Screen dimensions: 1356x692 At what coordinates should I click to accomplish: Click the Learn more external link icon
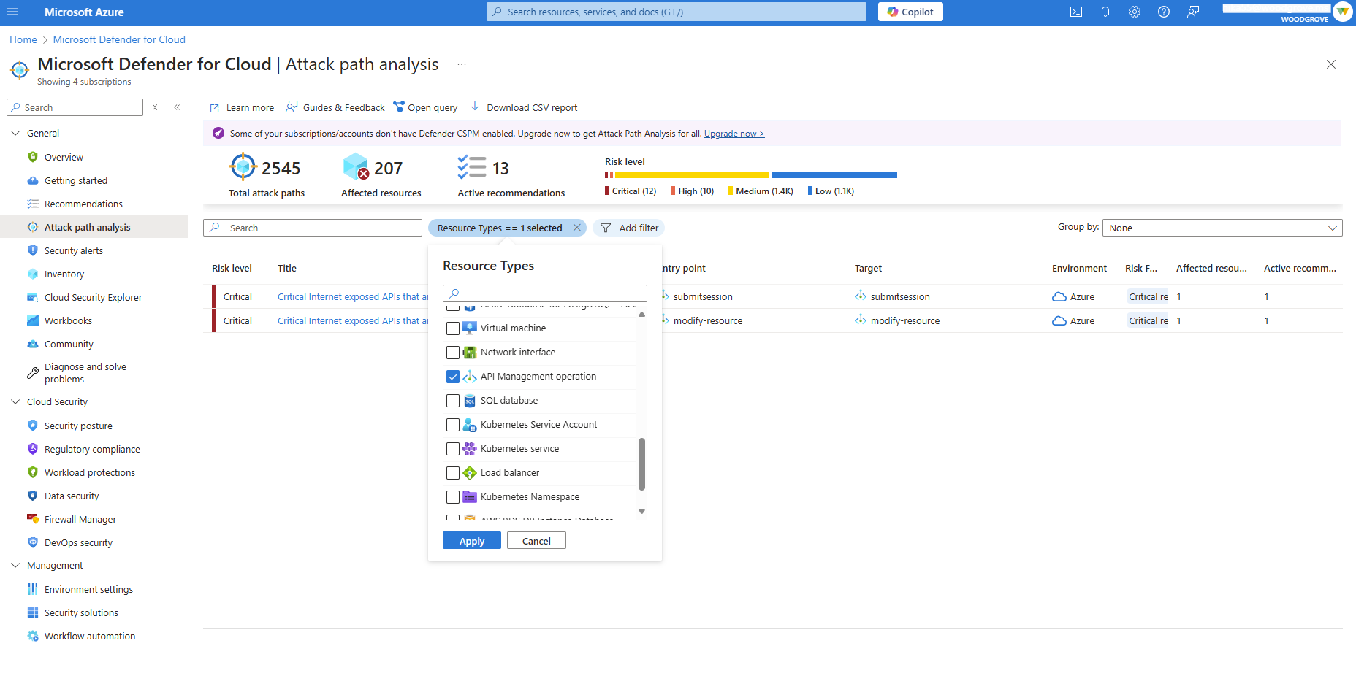[x=215, y=108]
